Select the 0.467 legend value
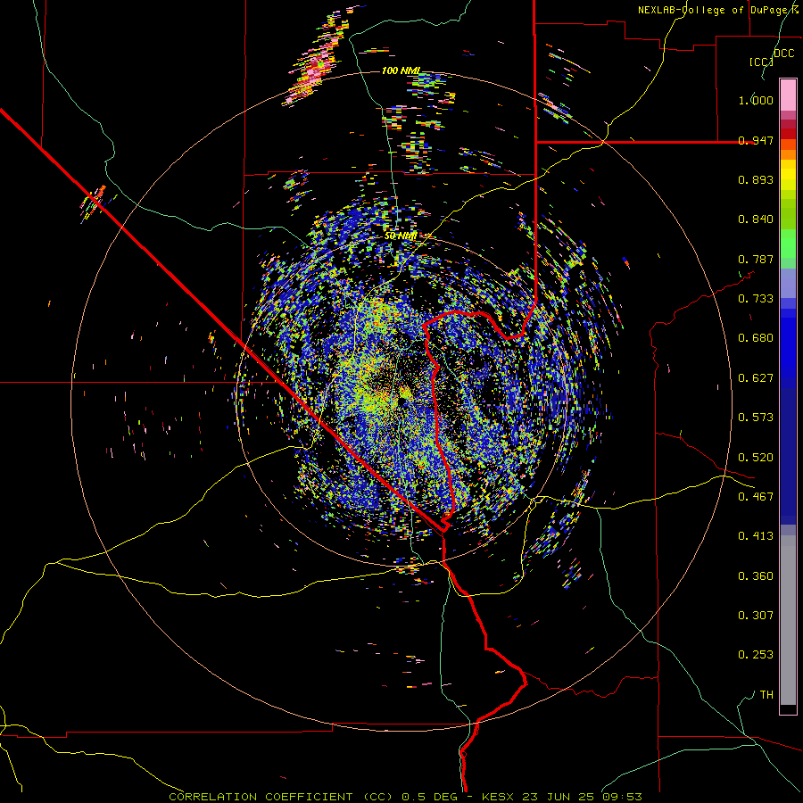803x803 pixels. [756, 497]
